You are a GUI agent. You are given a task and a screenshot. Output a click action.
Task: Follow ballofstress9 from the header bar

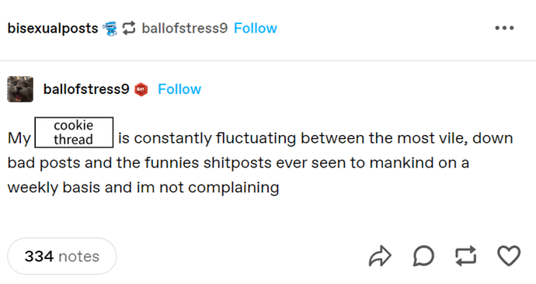[x=256, y=28]
